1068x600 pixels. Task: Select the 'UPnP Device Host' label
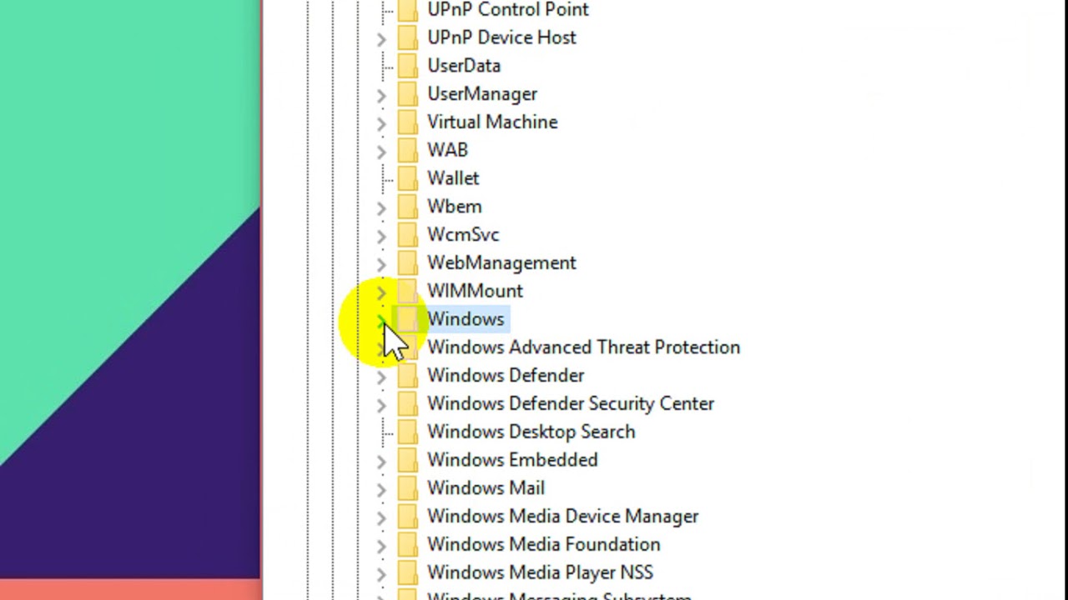[501, 37]
